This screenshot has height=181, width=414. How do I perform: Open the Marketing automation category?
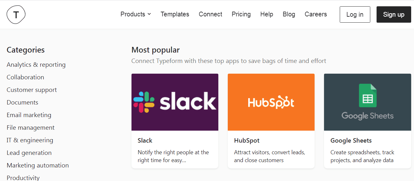tap(38, 165)
